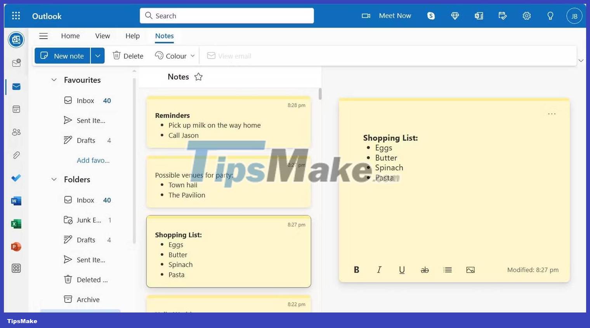Open PowerPoint from the left sidebar
Viewport: 590px width, 328px height.
click(16, 247)
